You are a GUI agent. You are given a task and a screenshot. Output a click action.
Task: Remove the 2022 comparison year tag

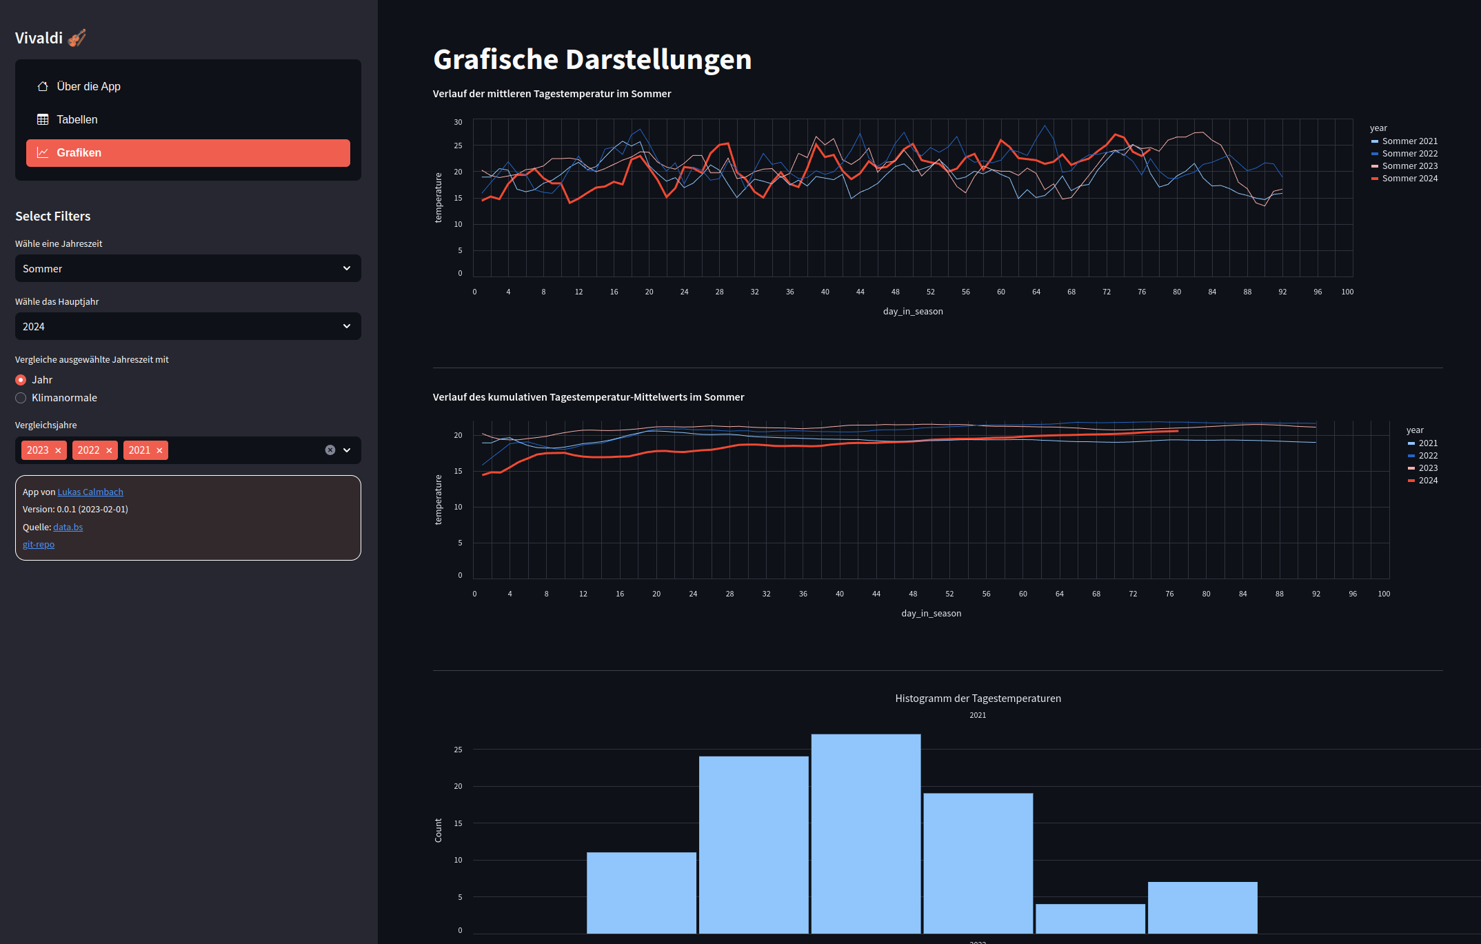tap(109, 450)
